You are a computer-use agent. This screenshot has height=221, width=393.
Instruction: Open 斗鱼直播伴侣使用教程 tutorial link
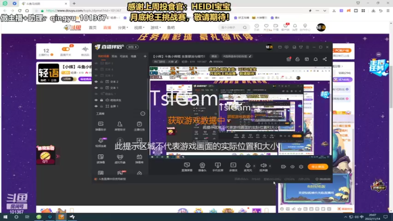point(112,179)
